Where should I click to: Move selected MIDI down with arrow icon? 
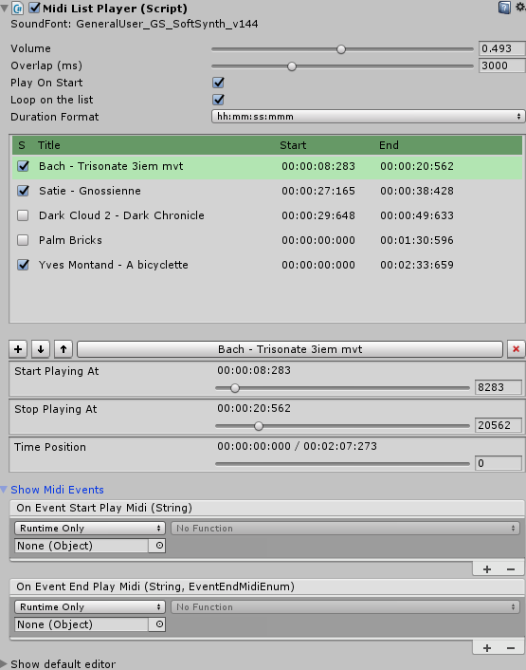(x=41, y=349)
